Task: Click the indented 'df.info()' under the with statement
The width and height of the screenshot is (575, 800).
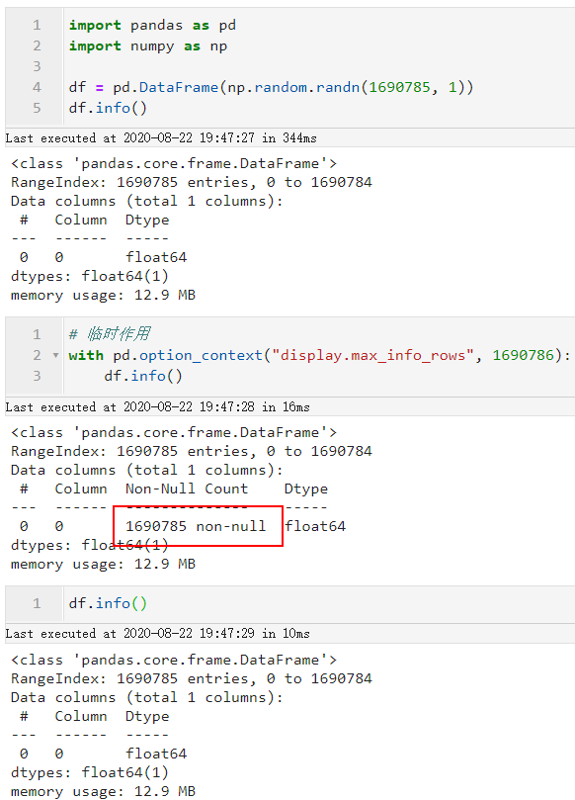Action: [143, 376]
